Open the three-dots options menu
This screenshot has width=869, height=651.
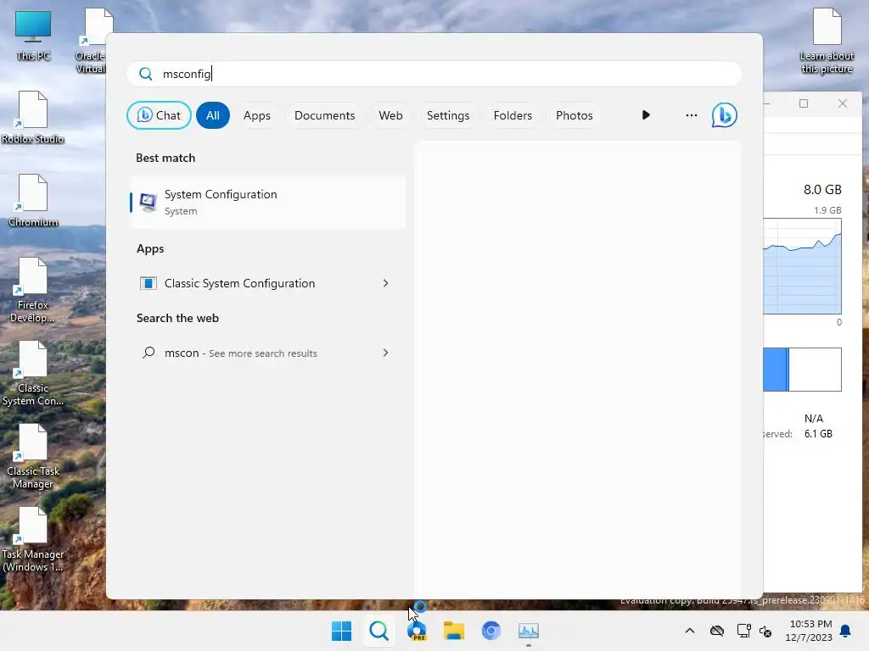click(691, 115)
